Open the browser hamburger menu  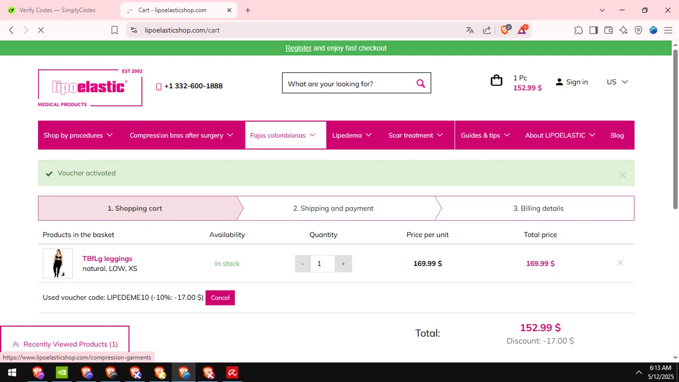pyautogui.click(x=668, y=30)
